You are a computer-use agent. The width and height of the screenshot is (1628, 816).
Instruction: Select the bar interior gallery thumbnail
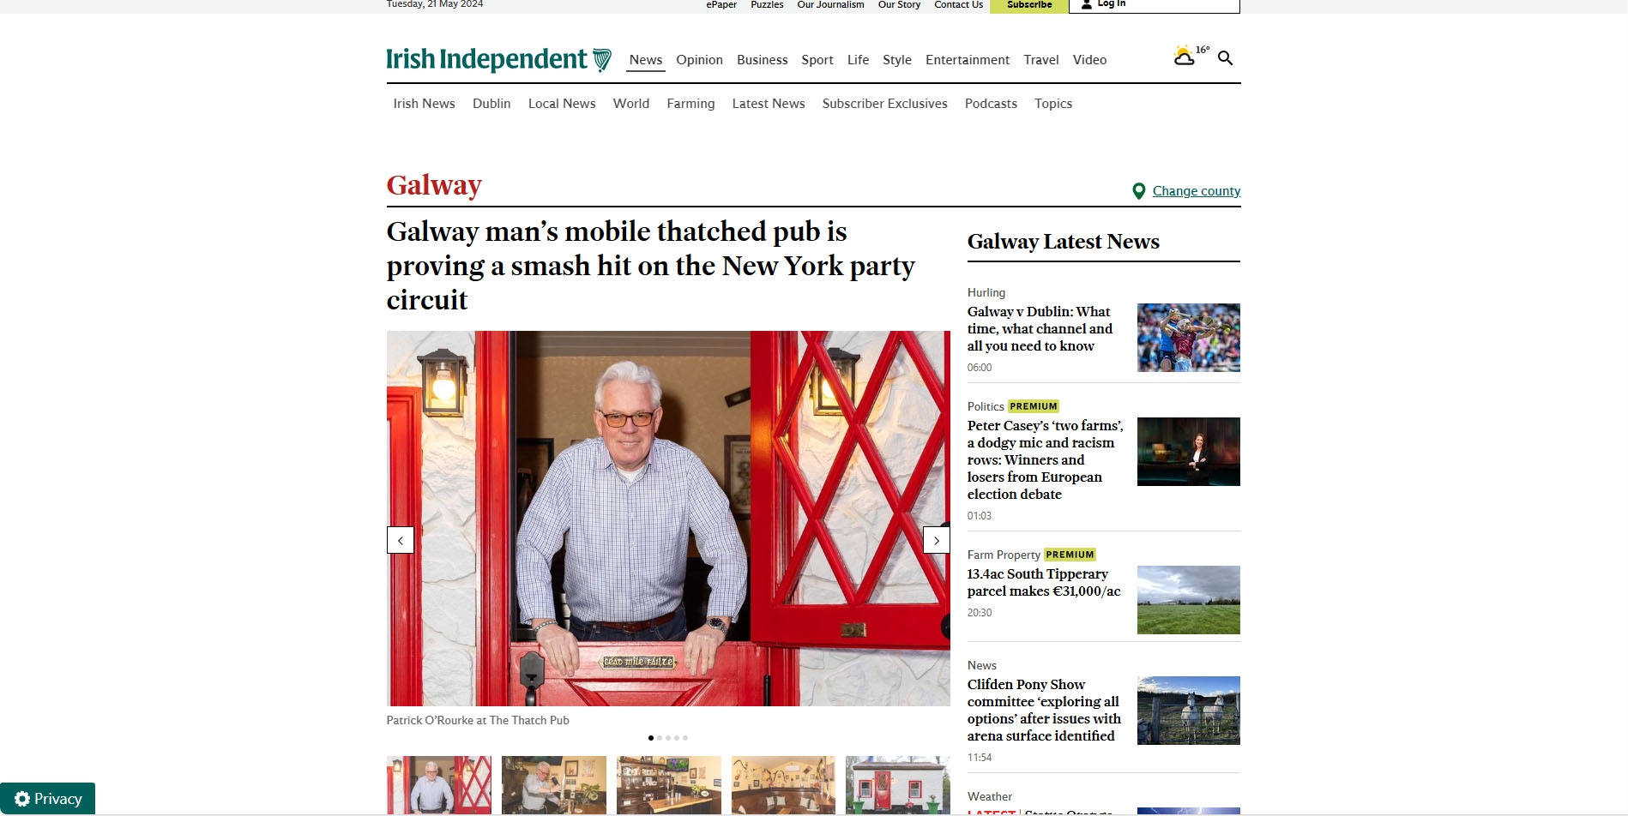[669, 785]
